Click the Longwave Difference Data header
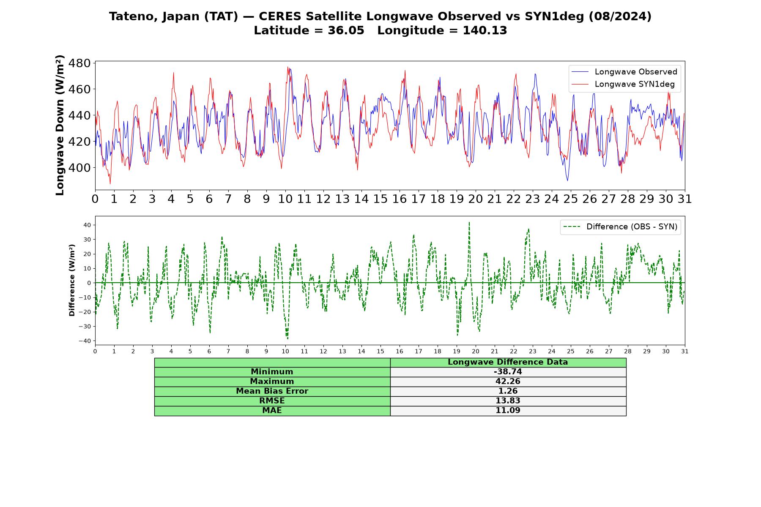 [x=508, y=362]
